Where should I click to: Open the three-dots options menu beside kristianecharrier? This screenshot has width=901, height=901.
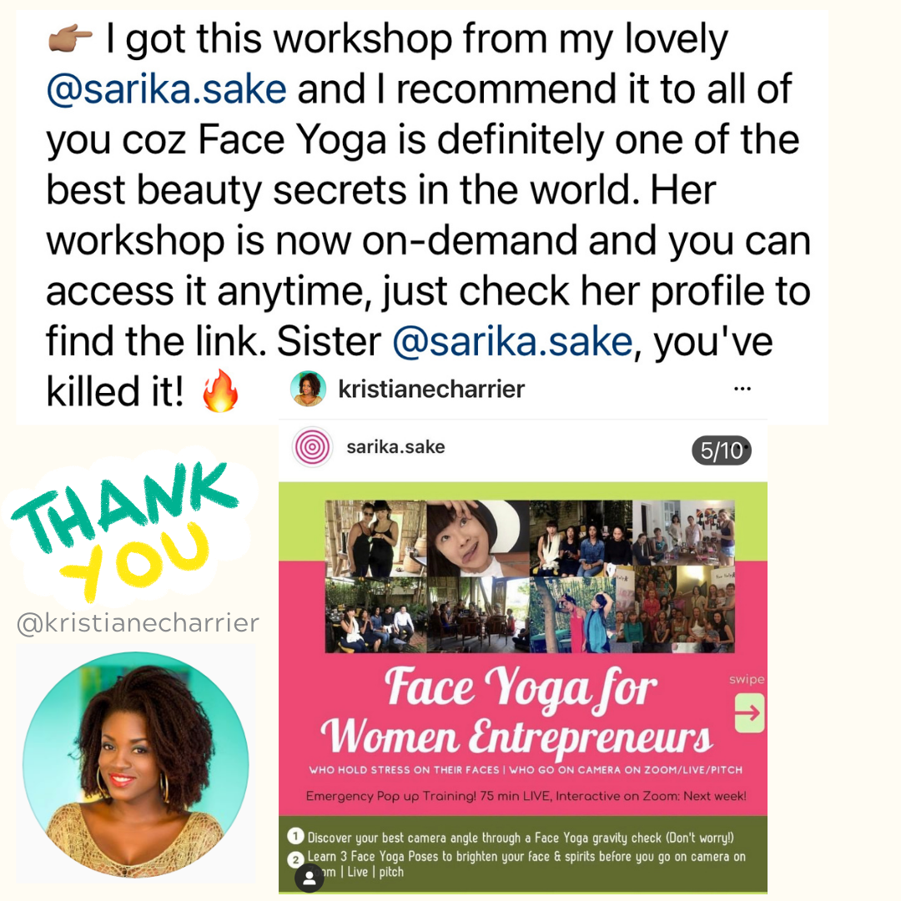(742, 389)
